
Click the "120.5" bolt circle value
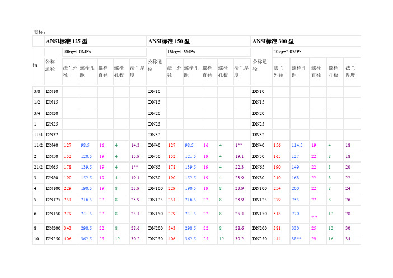pyautogui.click(x=86, y=156)
